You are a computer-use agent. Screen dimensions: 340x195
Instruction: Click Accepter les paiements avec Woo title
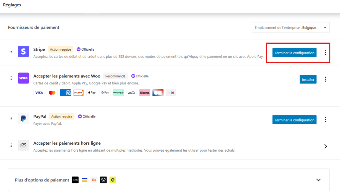click(x=67, y=76)
